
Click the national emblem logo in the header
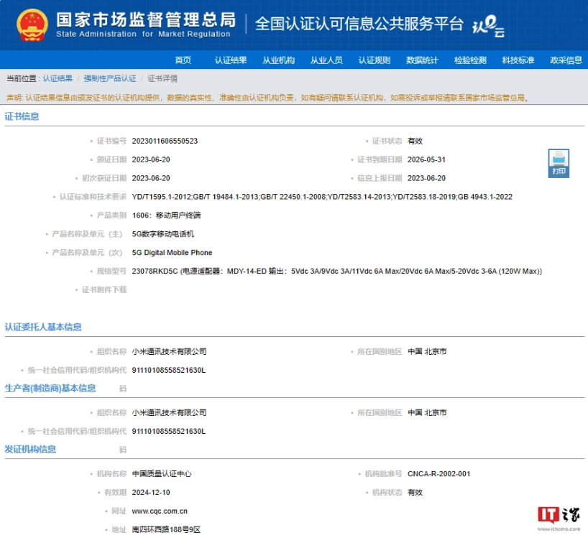[x=32, y=24]
